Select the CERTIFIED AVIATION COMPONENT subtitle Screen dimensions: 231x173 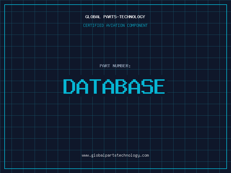tap(115, 25)
